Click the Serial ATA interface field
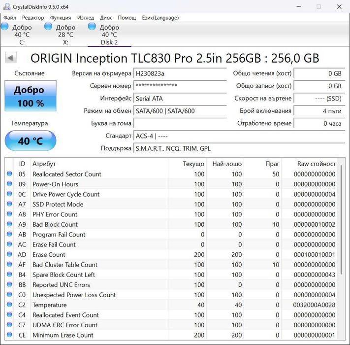The height and width of the screenshot is (345, 350). point(180,99)
